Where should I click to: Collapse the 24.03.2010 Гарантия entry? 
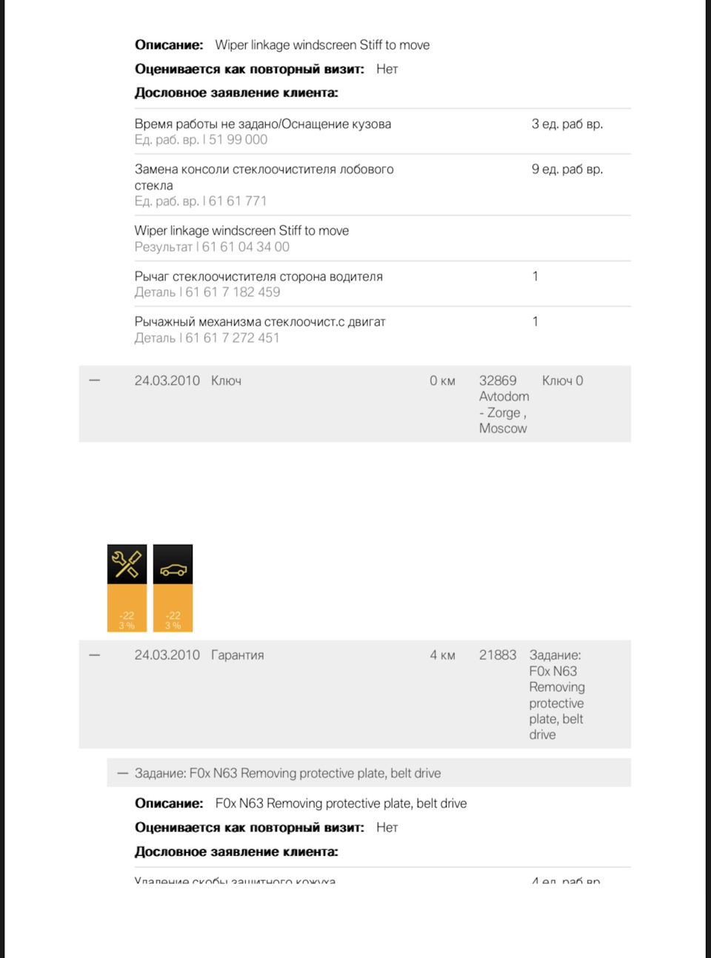point(94,655)
